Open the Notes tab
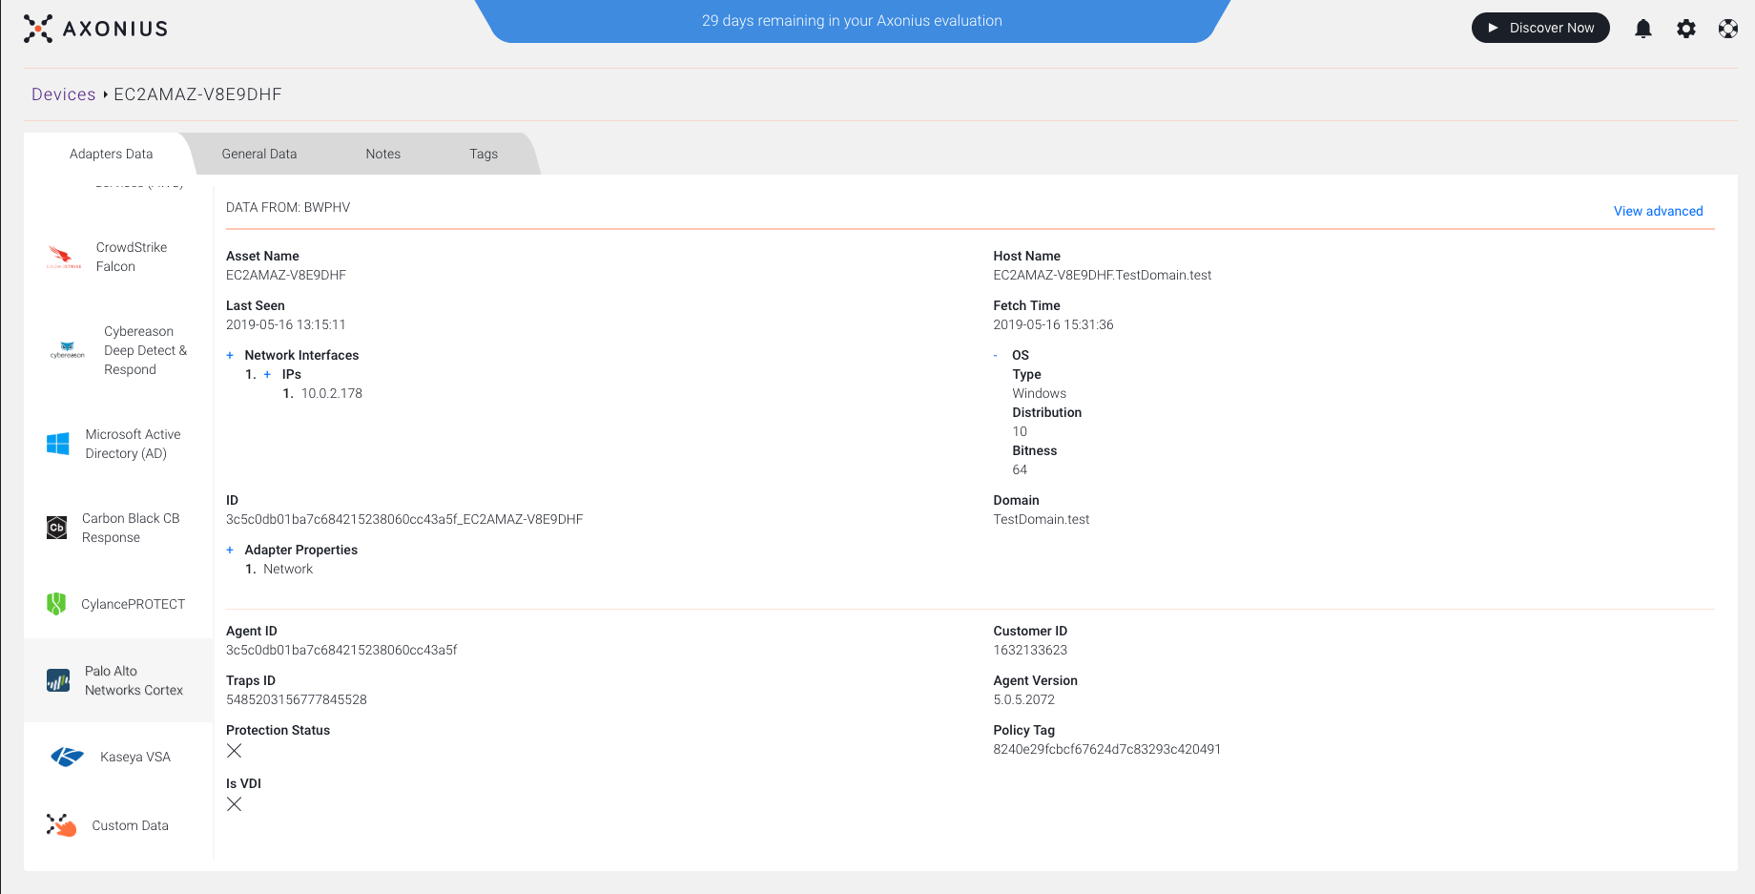Viewport: 1755px width, 894px height. (382, 154)
